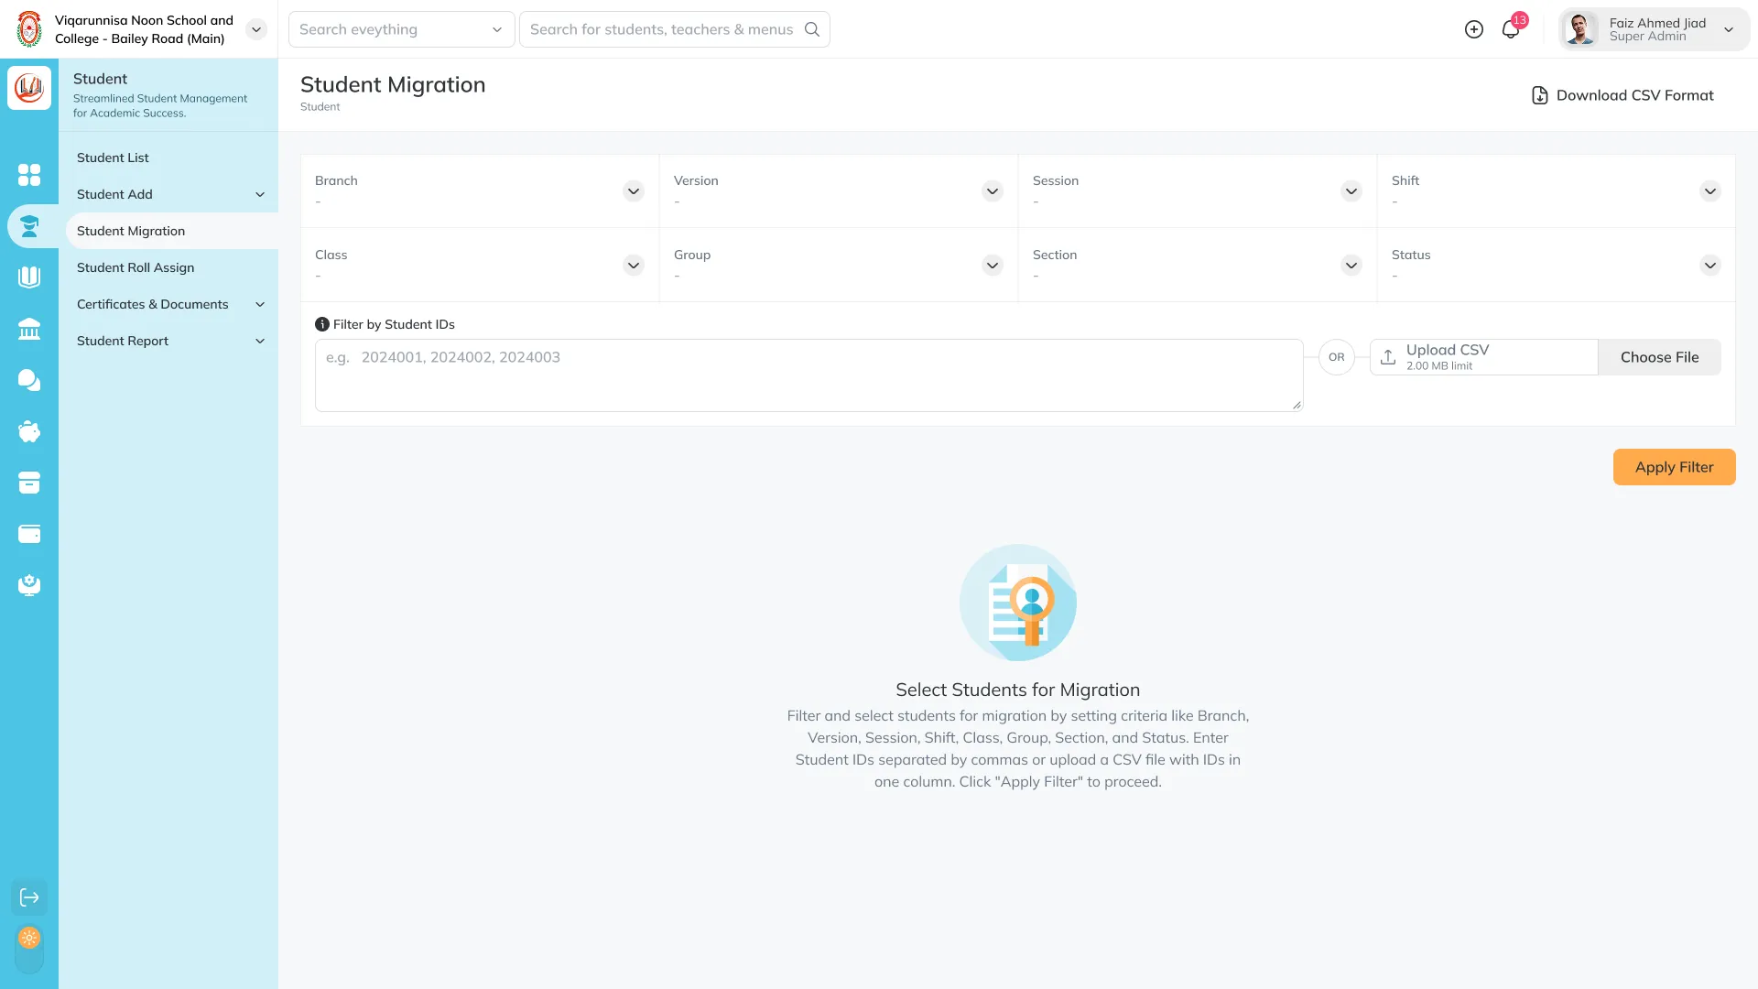Viewport: 1758px width, 989px height.
Task: Open the chat bubbles sidebar icon
Action: [x=29, y=380]
